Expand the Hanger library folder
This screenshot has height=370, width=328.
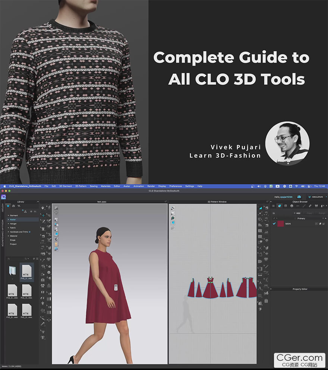click(x=9, y=224)
